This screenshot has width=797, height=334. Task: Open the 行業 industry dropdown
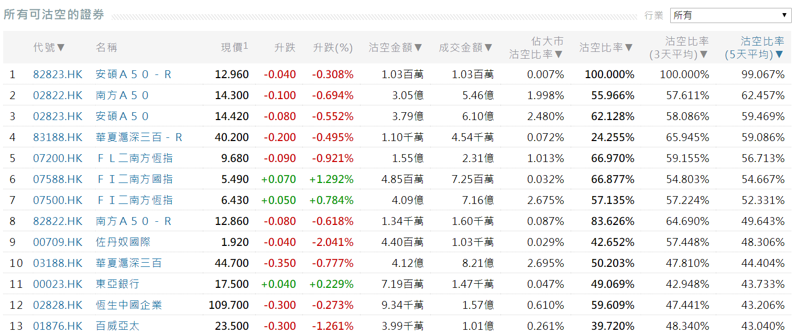(730, 15)
